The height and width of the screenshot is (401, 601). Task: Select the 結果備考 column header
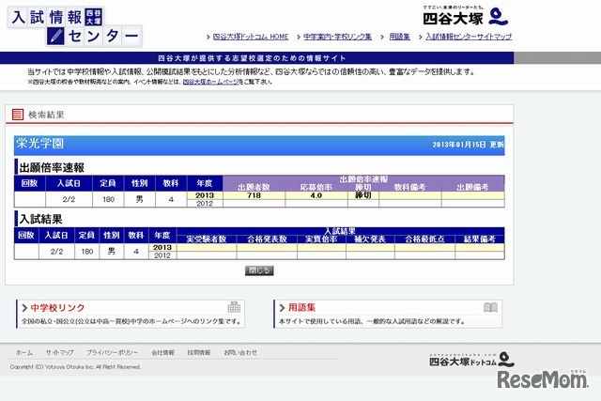(x=480, y=239)
